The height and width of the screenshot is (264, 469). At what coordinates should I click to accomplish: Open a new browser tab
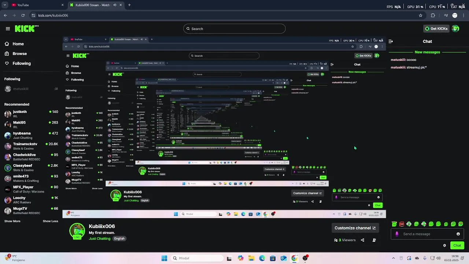129,5
